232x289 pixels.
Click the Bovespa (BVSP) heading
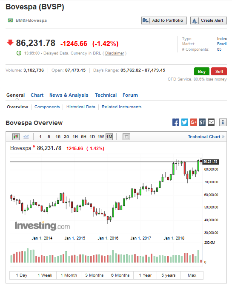pos(35,7)
